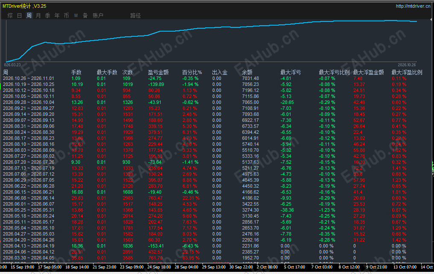Click the 出入金 column header
The image size is (434, 274).
coord(220,72)
